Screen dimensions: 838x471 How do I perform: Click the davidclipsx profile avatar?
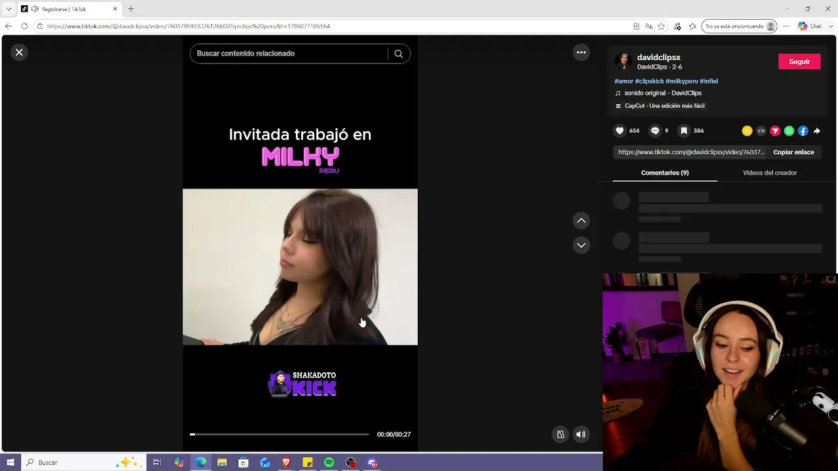tap(623, 61)
